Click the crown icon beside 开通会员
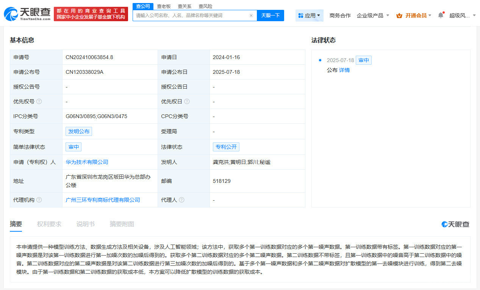Viewport: 480px width, 290px height. click(x=399, y=16)
